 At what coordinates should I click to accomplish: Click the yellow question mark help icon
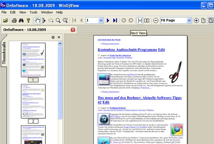pyautogui.click(x=28, y=21)
